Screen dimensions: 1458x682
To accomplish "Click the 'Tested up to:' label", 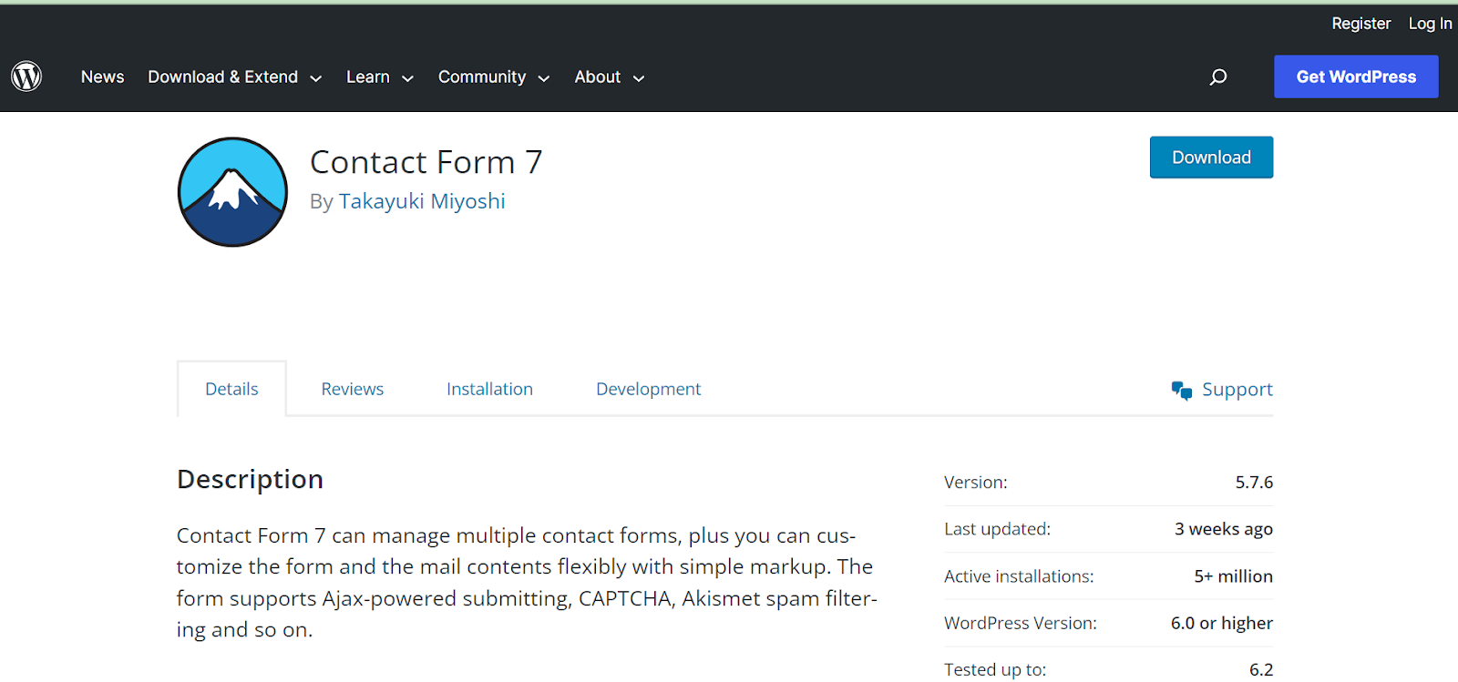I will coord(995,669).
